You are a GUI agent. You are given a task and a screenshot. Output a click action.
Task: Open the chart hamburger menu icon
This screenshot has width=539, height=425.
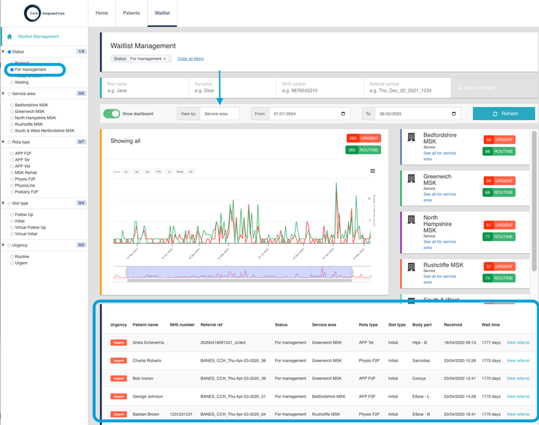tap(373, 171)
